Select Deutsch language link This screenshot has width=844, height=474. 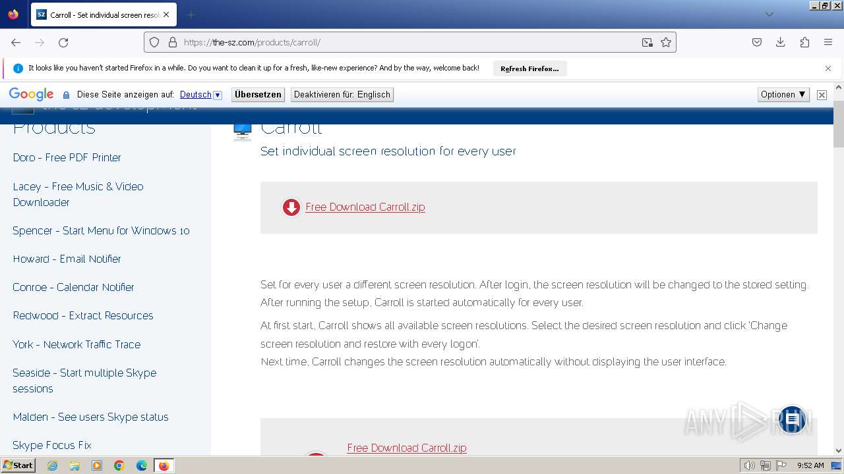click(196, 94)
